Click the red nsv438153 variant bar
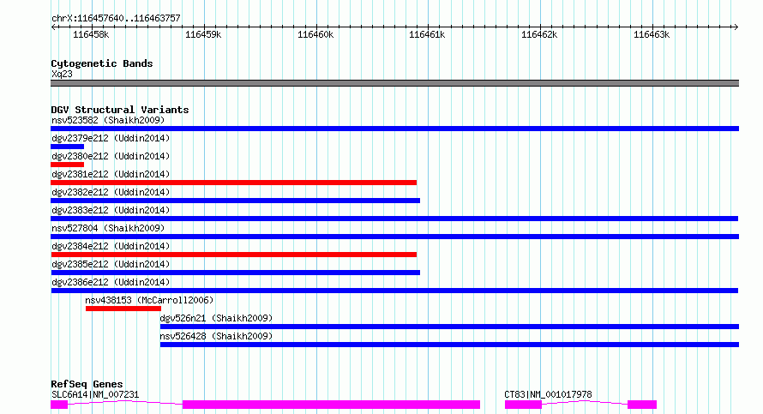 click(123, 309)
